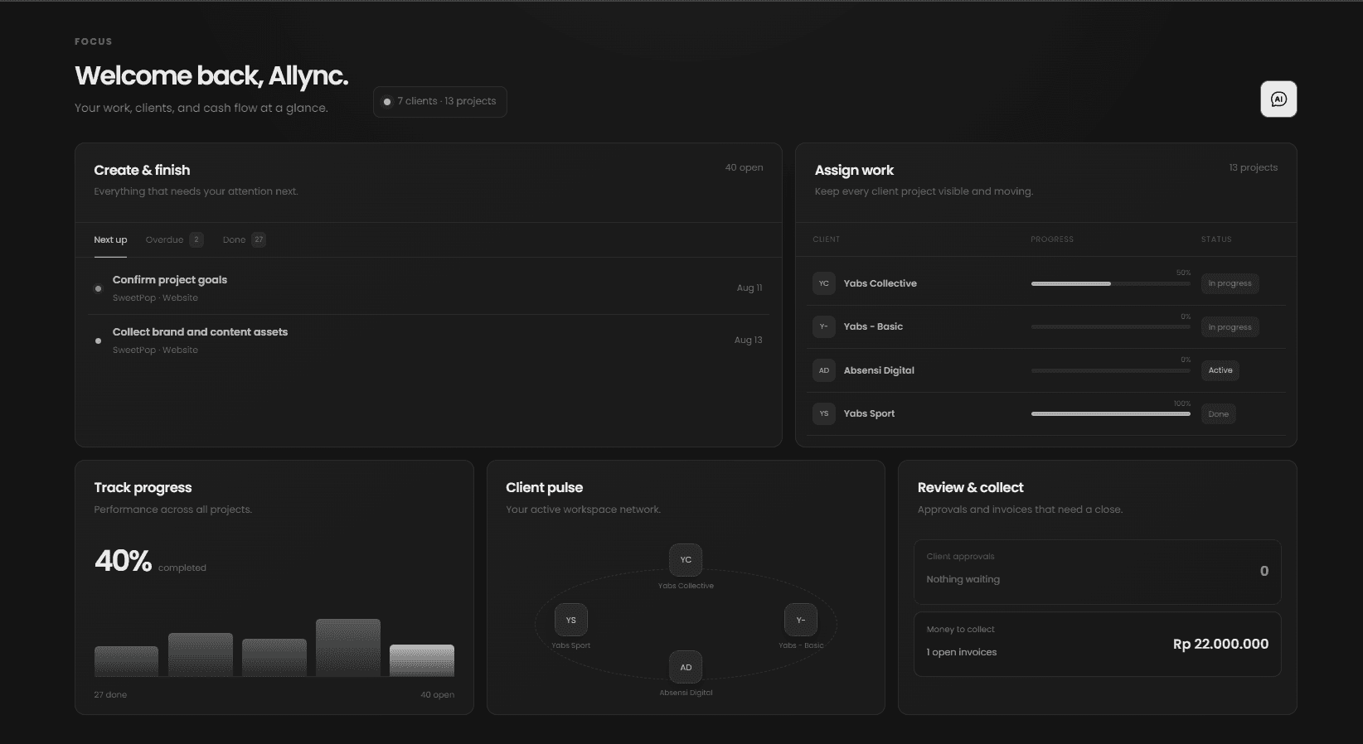Click the Client pulse heading
1363x744 pixels.
[x=544, y=487]
